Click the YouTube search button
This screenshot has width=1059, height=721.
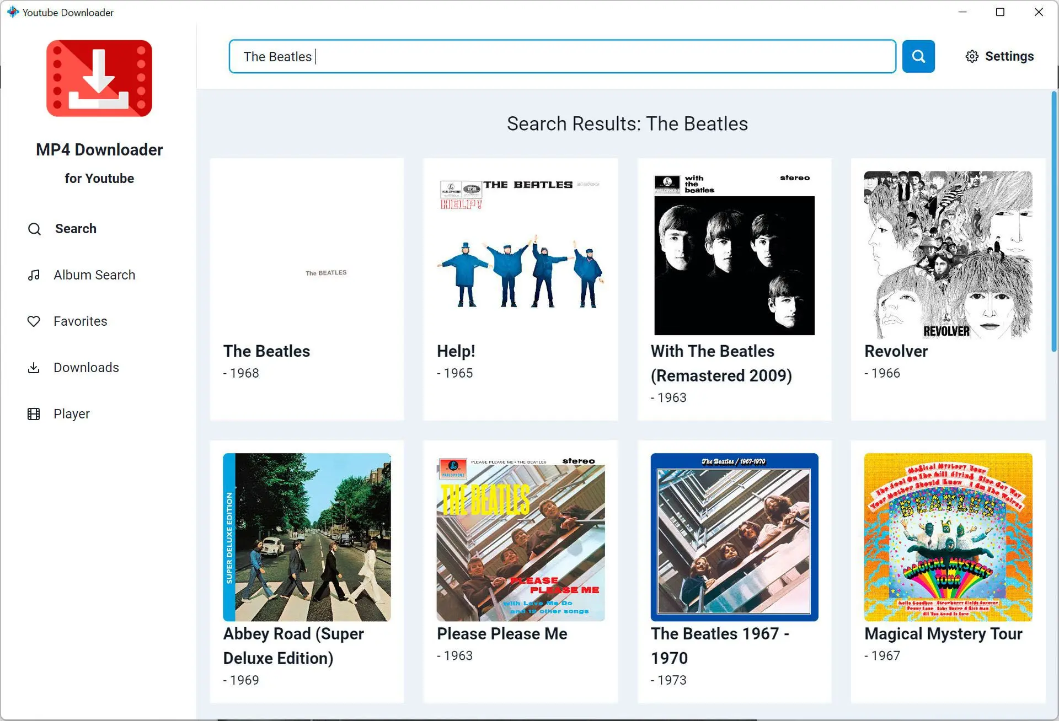919,56
